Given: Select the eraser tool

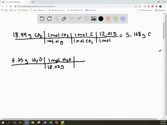Looking at the screenshot, I should pos(79,19).
